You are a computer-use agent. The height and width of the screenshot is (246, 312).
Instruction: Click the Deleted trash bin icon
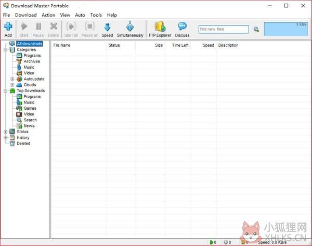click(x=12, y=144)
